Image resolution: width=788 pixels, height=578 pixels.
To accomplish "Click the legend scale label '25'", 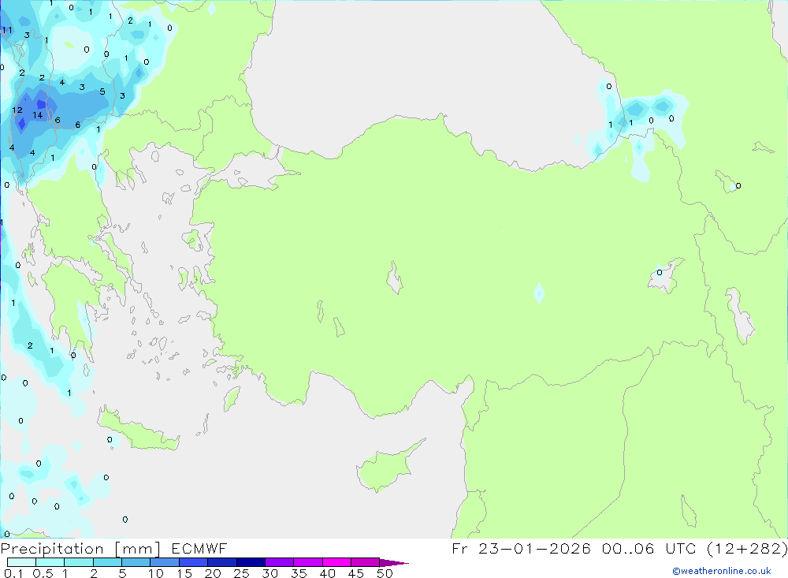I will click(x=241, y=573).
